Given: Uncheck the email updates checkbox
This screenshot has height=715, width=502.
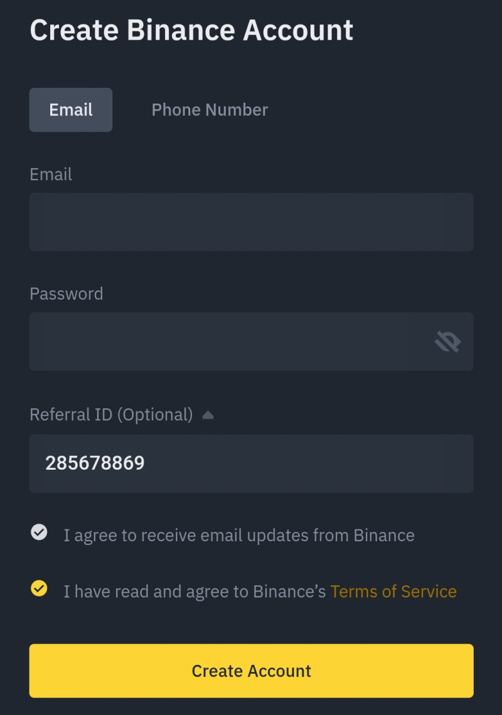Looking at the screenshot, I should [39, 533].
